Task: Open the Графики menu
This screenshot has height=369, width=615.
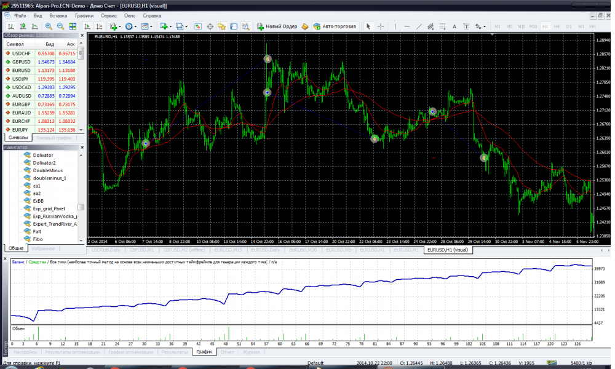Action: (84, 16)
